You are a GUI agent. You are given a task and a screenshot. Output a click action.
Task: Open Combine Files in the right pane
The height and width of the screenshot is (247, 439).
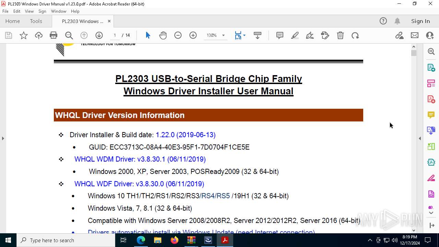pyautogui.click(x=431, y=131)
